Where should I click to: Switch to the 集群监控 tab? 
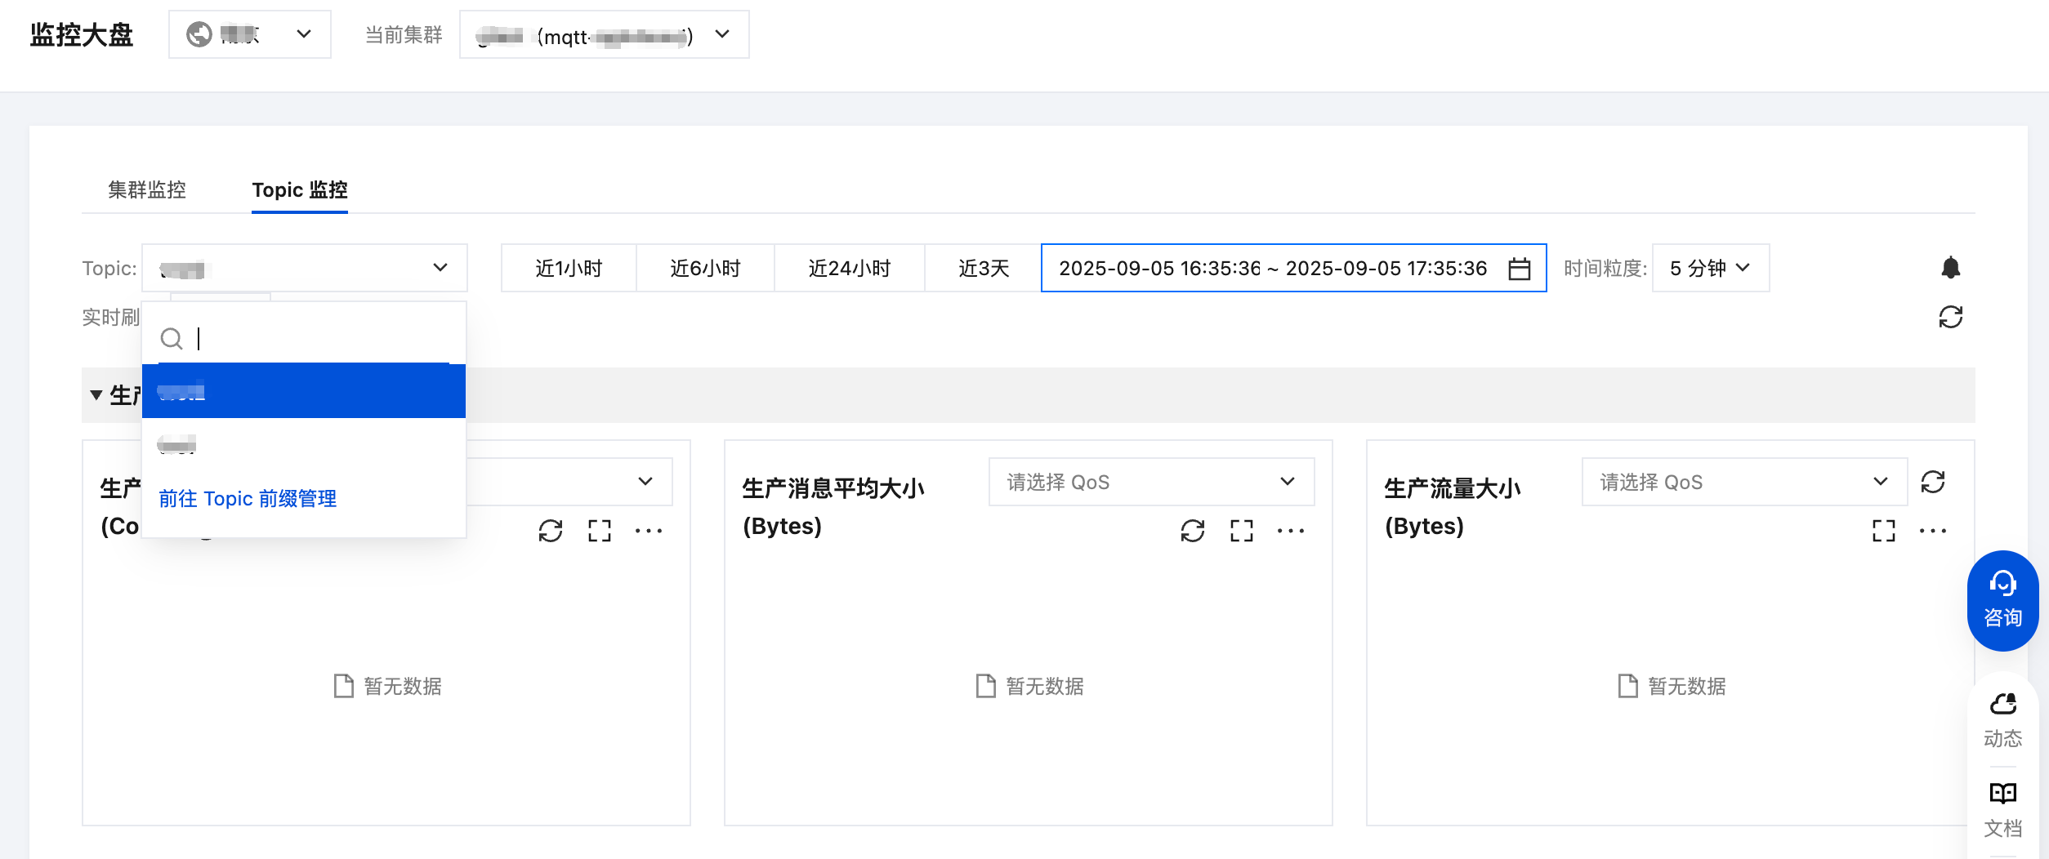pyautogui.click(x=147, y=190)
